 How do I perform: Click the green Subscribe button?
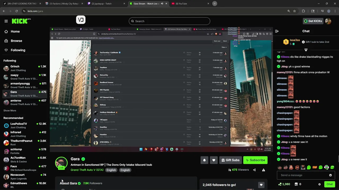point(255,160)
